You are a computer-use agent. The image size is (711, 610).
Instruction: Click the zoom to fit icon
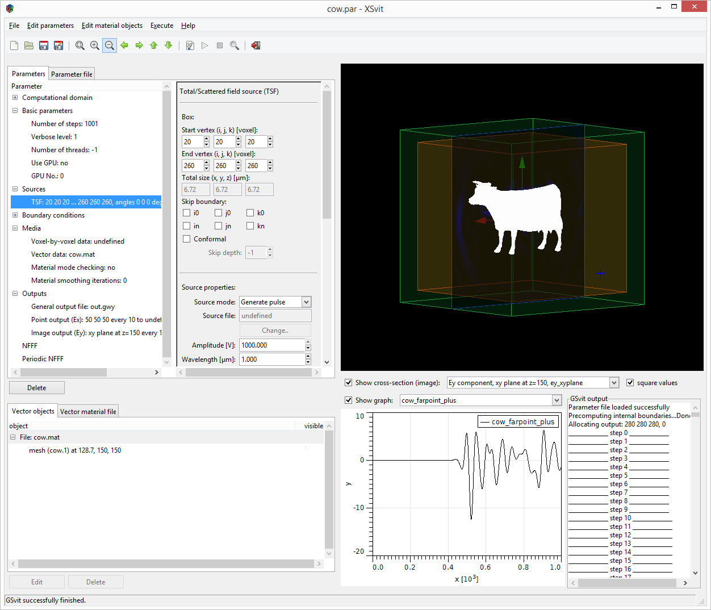click(80, 45)
